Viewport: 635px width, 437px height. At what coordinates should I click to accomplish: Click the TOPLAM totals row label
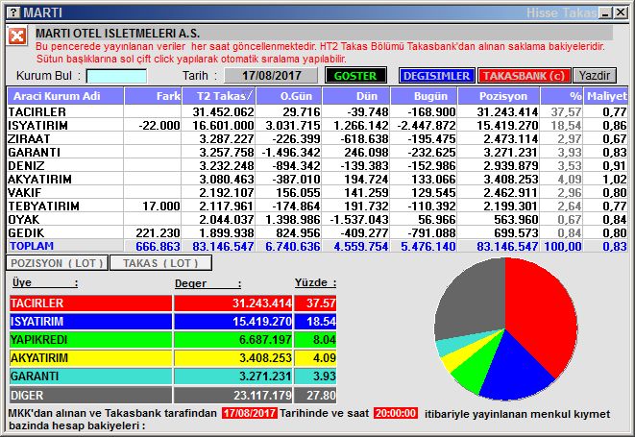(x=32, y=246)
